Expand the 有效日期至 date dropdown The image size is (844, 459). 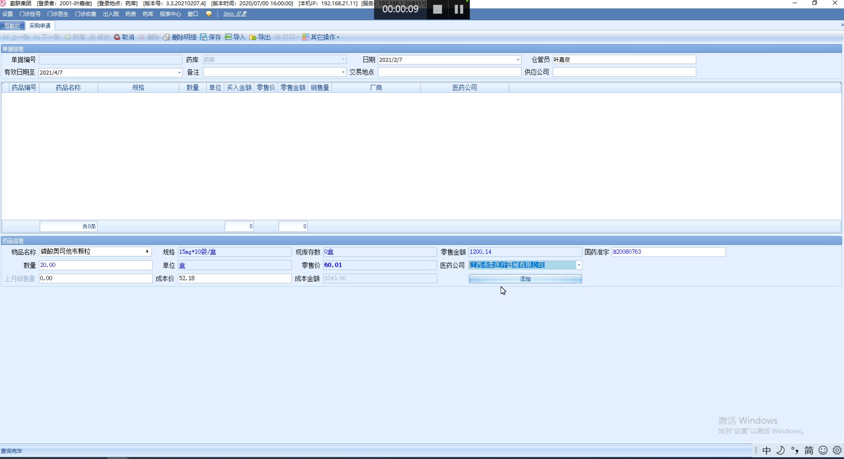tap(179, 72)
